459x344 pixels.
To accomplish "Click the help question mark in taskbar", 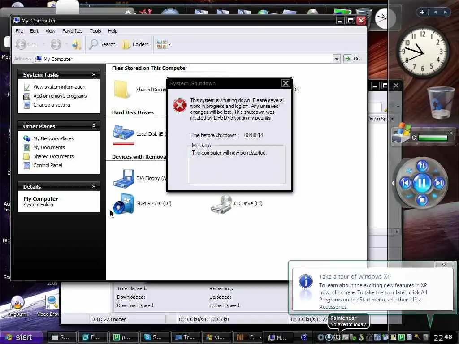I will point(304,337).
